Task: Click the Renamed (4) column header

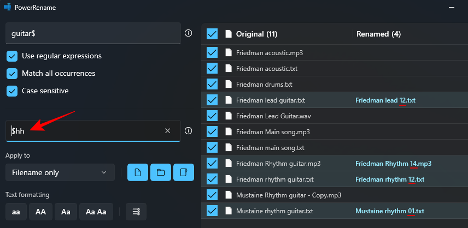Action: 378,34
